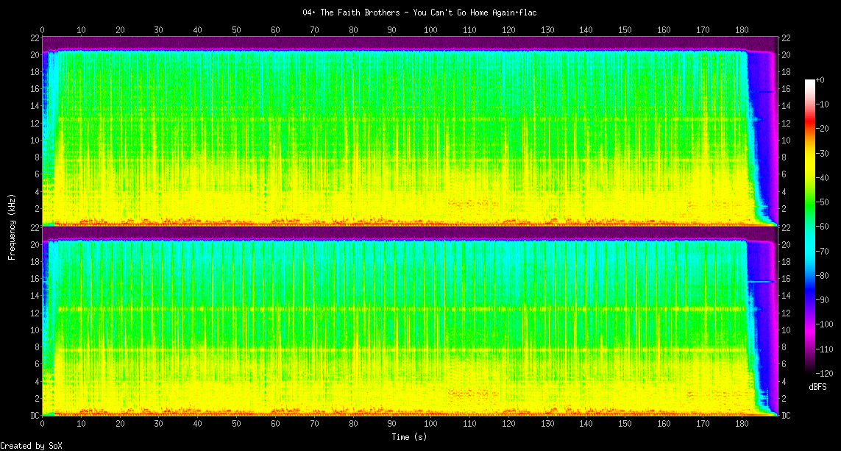Click the dBFS label under the color scale

(817, 386)
